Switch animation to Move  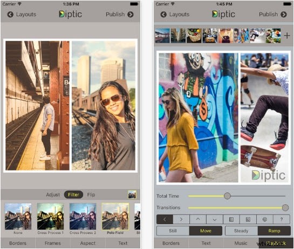coord(206,231)
